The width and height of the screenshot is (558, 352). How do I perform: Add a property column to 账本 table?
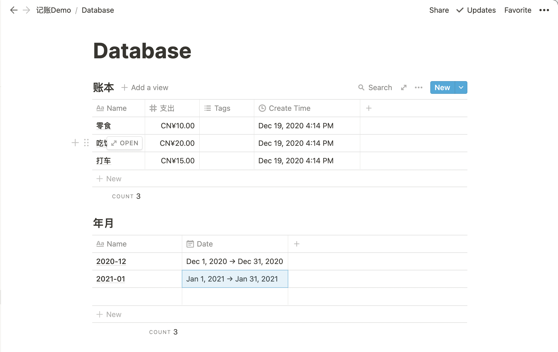(x=369, y=108)
